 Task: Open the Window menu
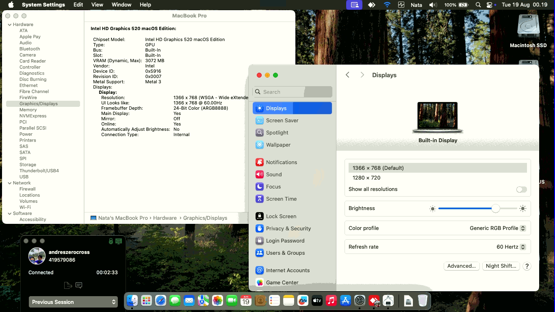[121, 5]
